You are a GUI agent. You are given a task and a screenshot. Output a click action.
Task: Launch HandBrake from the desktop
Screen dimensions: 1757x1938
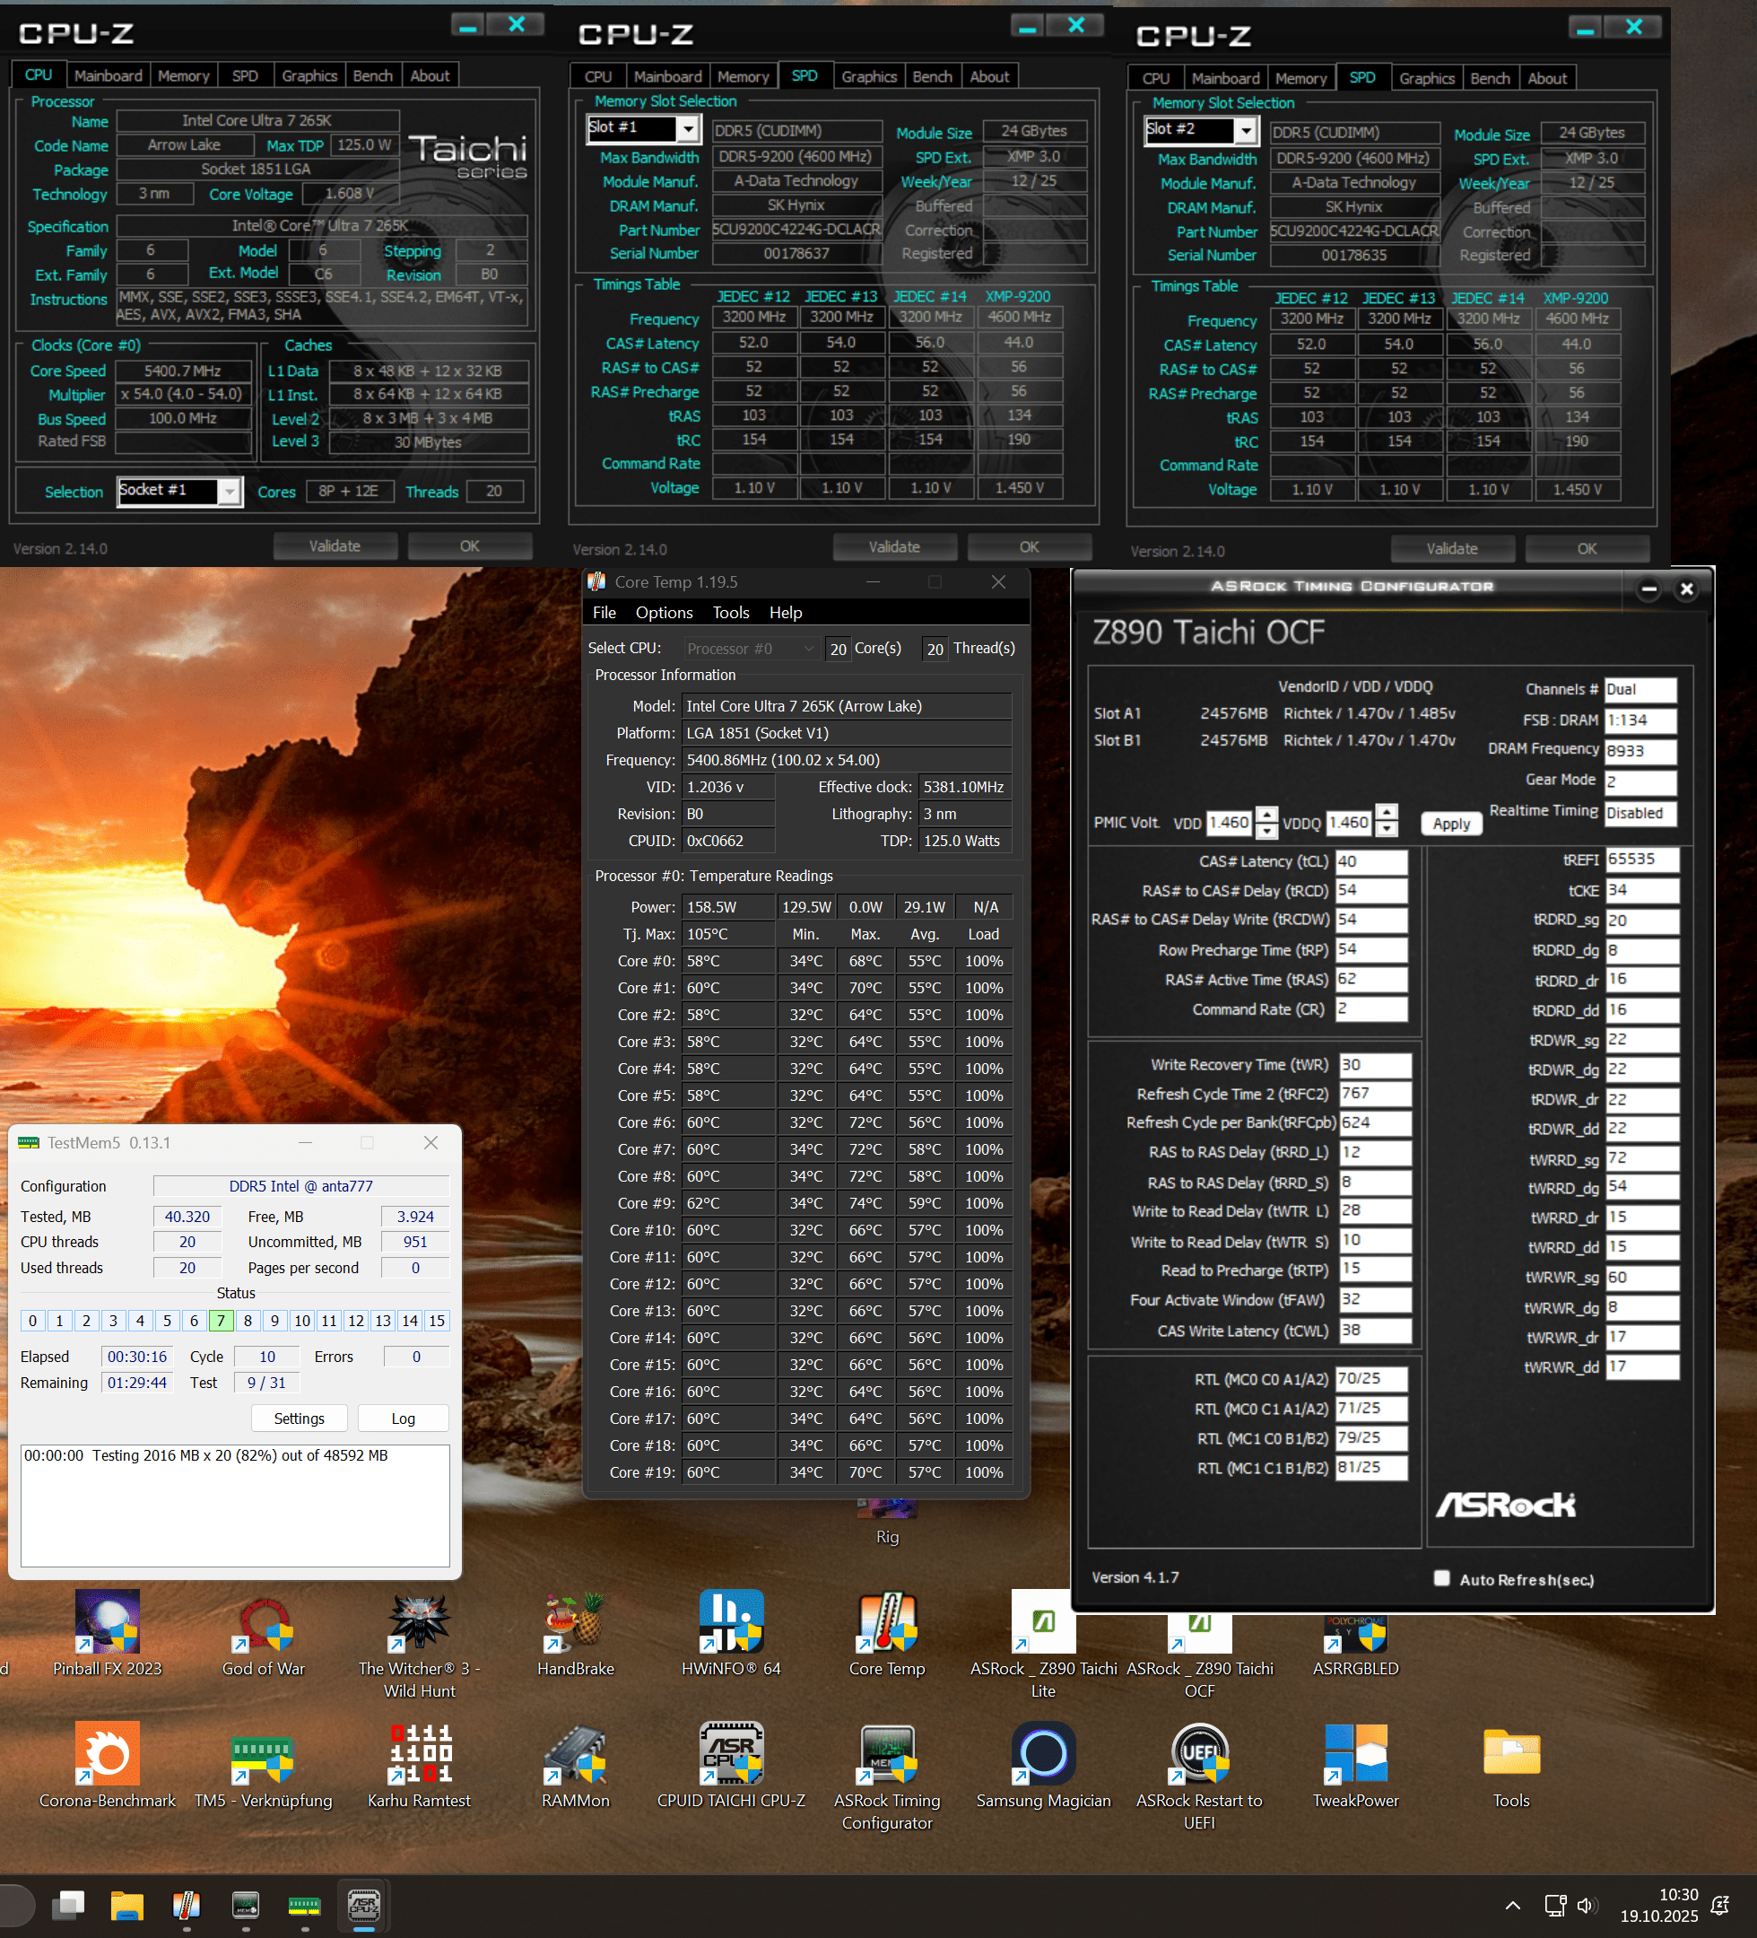coord(575,1625)
